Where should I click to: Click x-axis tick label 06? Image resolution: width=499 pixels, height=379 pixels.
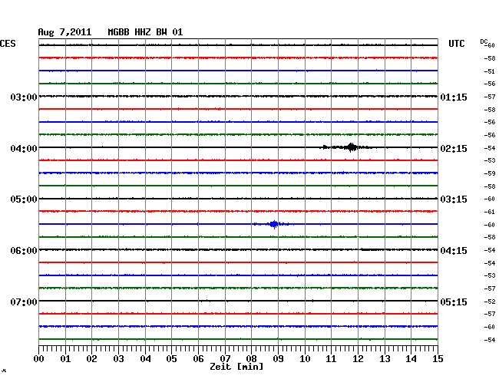click(198, 358)
